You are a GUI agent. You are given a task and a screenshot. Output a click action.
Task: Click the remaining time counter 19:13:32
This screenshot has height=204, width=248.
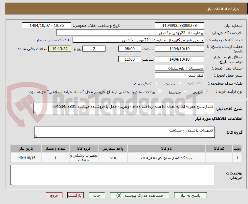[x=60, y=49]
